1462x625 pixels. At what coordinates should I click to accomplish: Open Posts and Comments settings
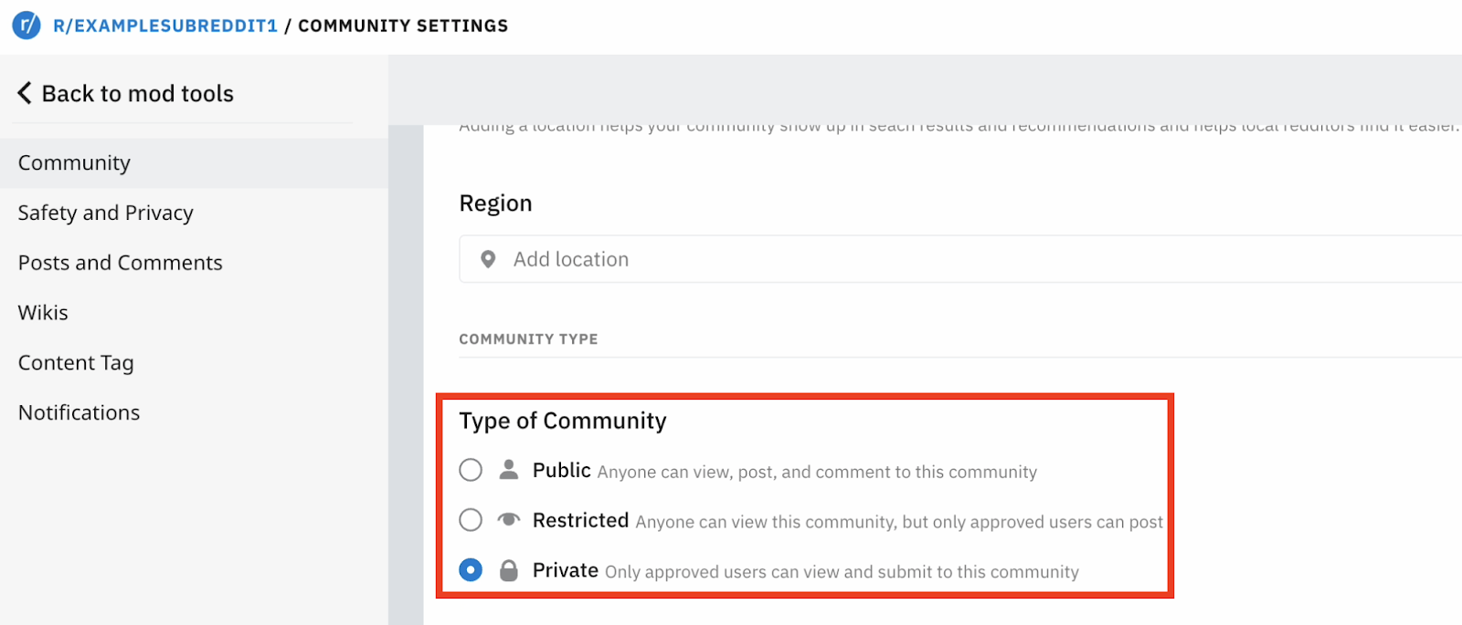pyautogui.click(x=121, y=264)
